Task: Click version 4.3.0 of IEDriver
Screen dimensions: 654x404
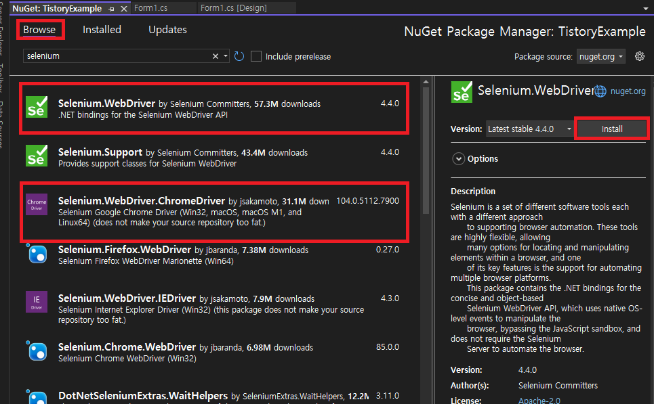Action: [x=390, y=298]
